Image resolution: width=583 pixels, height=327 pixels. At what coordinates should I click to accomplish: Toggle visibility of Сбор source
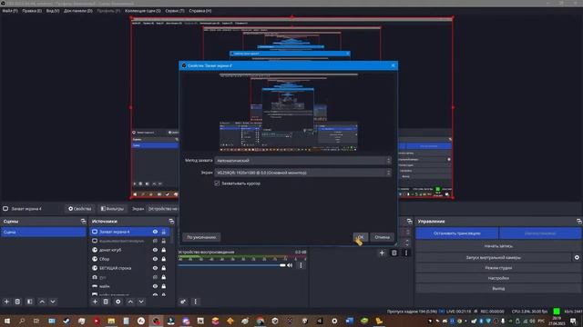[155, 259]
